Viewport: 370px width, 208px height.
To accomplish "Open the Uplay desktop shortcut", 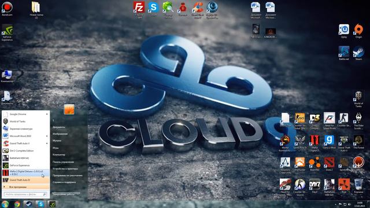I will tap(344, 31).
